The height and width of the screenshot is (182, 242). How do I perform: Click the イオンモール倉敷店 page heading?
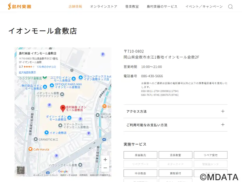tap(43, 31)
